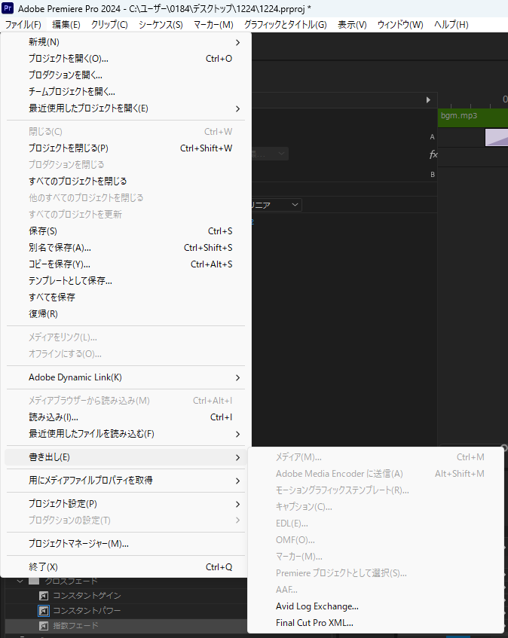This screenshot has width=508, height=638.
Task: Click the fx badge beside the timeline
Action: pos(433,154)
